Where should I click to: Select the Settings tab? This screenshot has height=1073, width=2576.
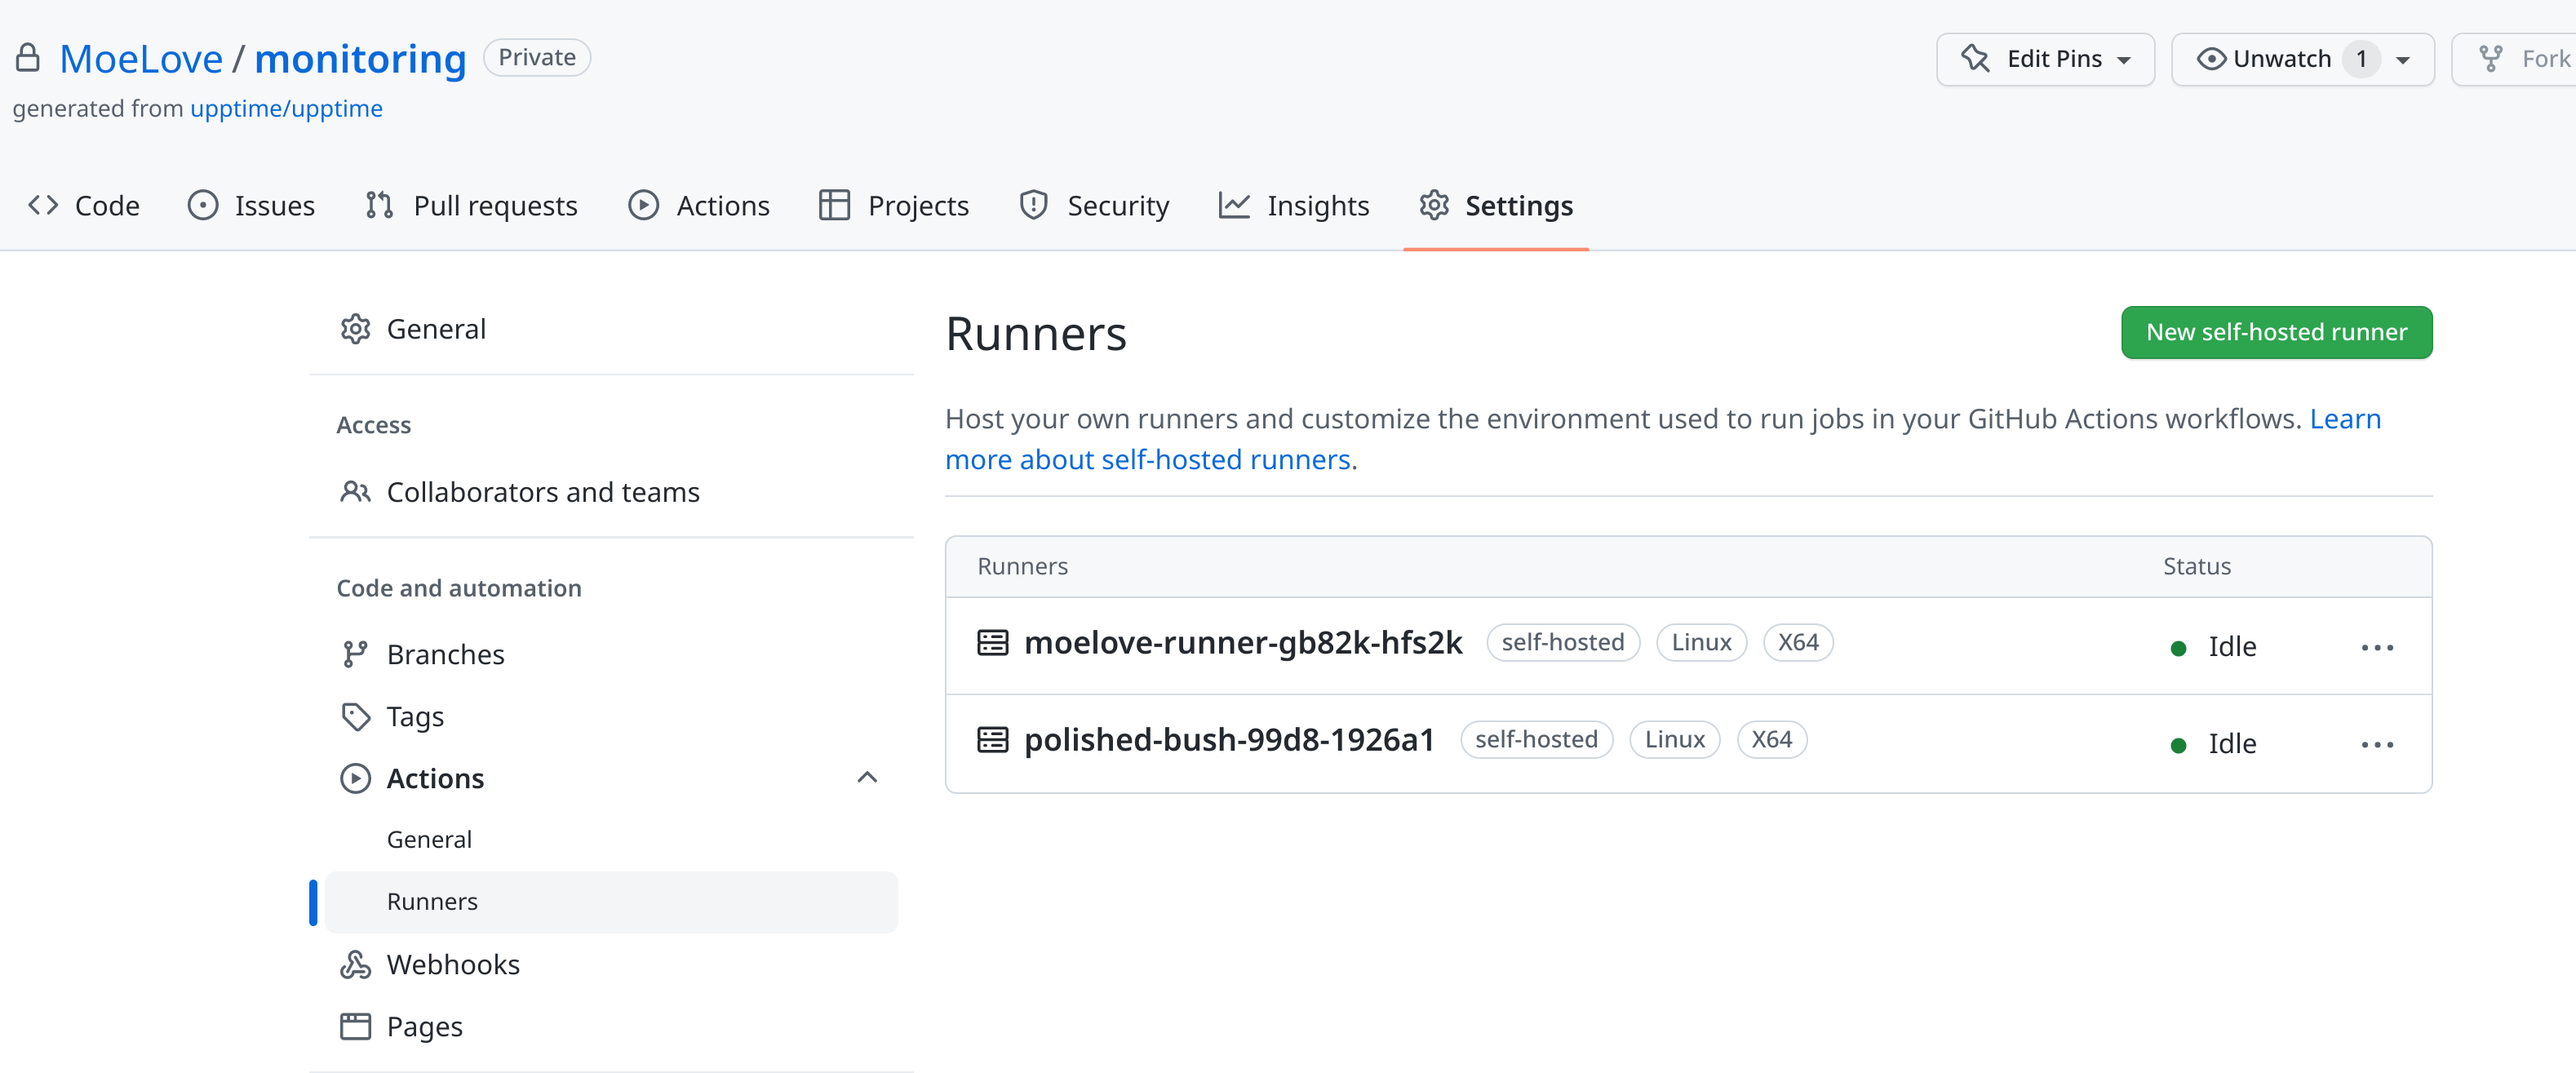click(1496, 205)
